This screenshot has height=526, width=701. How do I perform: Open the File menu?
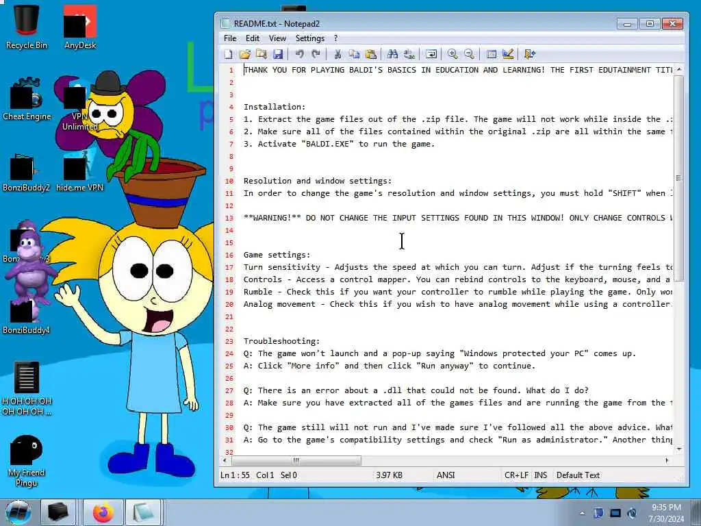coord(230,38)
